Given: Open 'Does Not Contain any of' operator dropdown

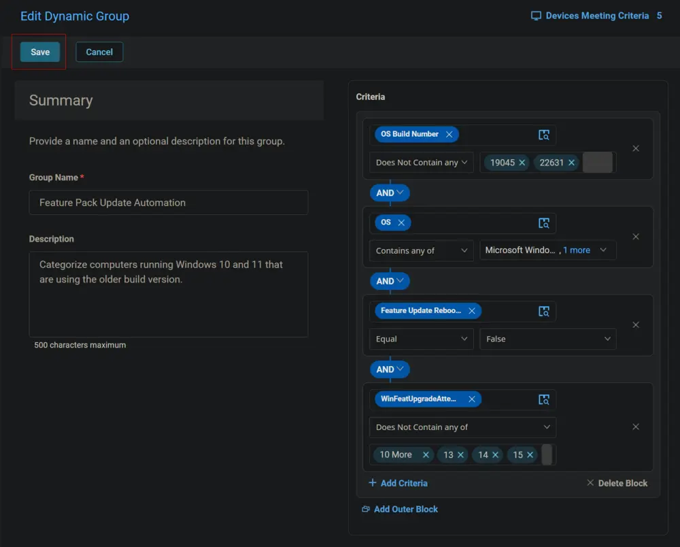Looking at the screenshot, I should point(462,427).
